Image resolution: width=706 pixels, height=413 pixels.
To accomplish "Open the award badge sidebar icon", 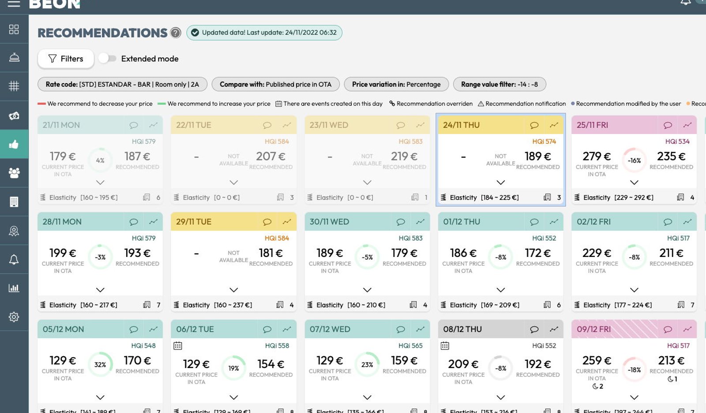I will (14, 231).
